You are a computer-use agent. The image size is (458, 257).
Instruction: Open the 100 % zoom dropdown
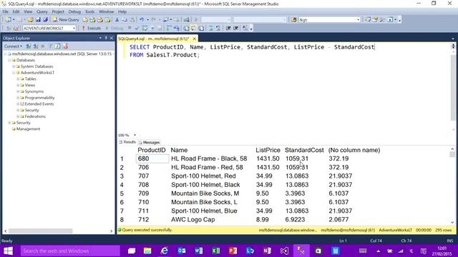(x=135, y=135)
